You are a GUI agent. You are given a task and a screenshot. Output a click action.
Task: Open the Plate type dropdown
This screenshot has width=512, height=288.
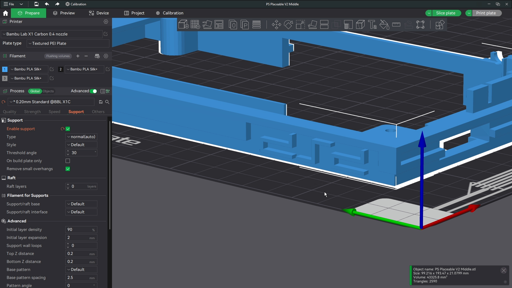tap(68, 43)
